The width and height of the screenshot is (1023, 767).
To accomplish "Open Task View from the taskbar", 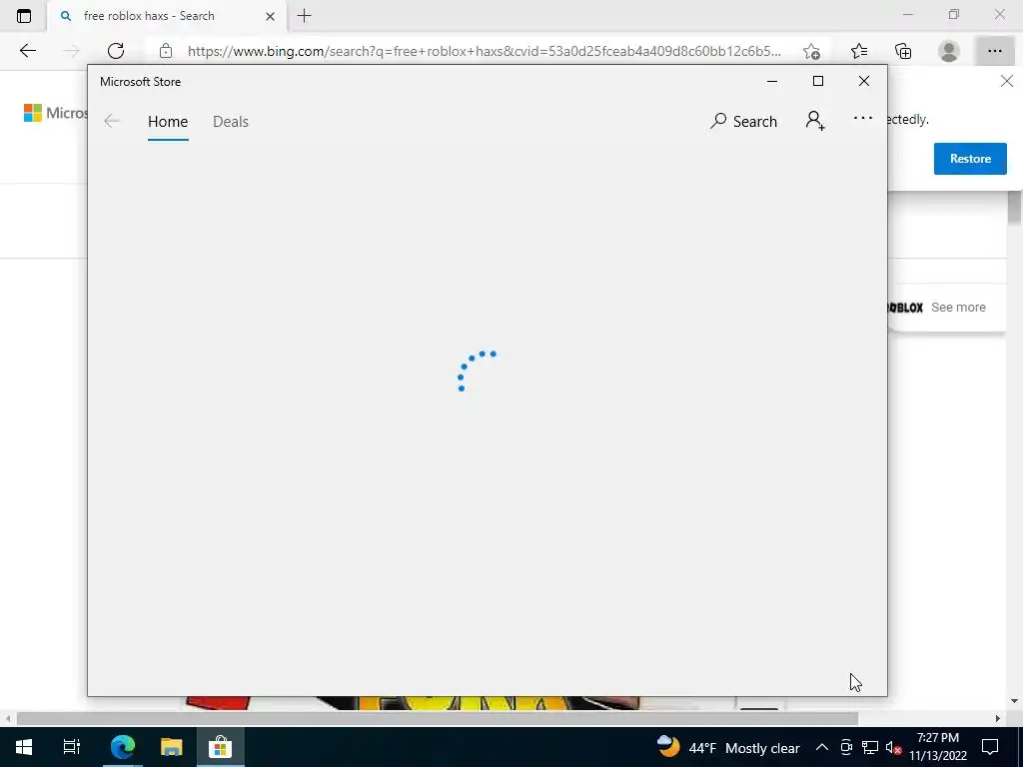I will click(x=71, y=747).
